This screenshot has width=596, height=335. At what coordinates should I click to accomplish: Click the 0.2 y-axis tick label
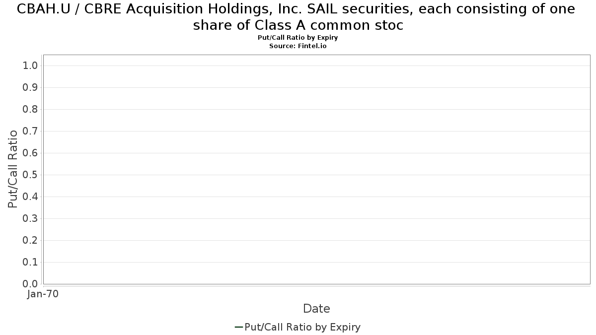click(x=30, y=240)
